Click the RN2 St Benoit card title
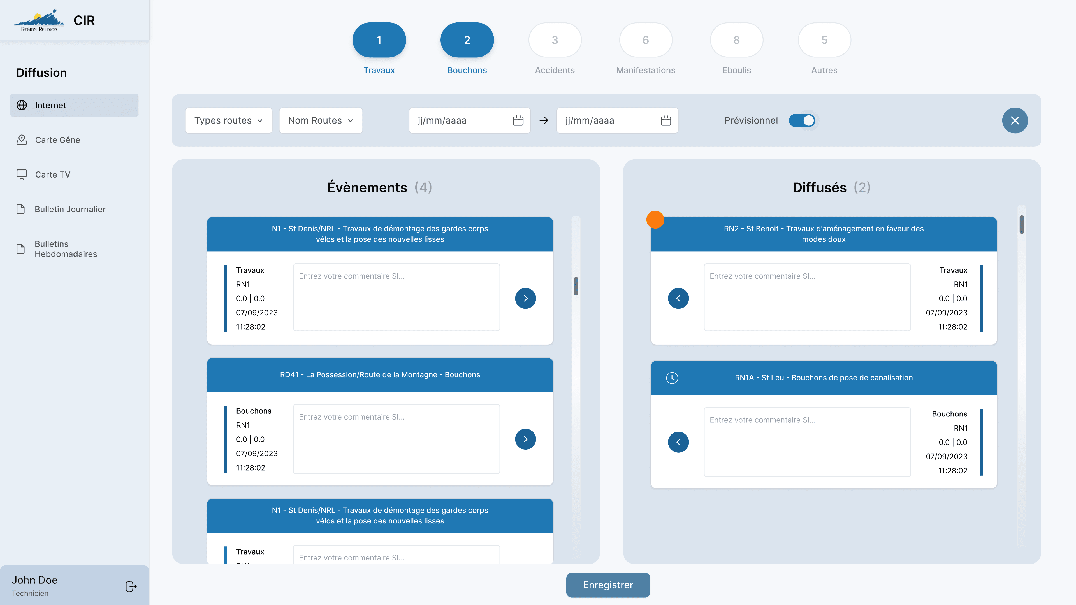This screenshot has height=605, width=1076. pyautogui.click(x=824, y=234)
